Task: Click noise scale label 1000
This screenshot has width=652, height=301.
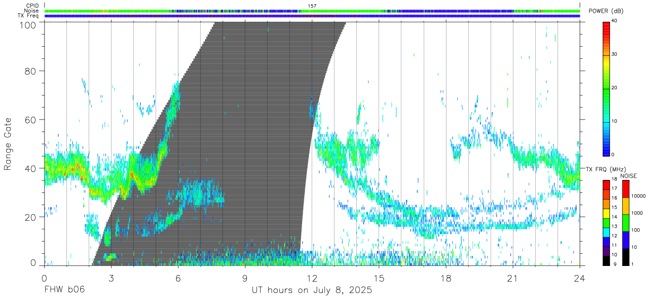Action: (x=638, y=213)
